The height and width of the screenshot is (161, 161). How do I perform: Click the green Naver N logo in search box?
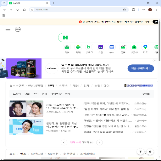click(65, 38)
